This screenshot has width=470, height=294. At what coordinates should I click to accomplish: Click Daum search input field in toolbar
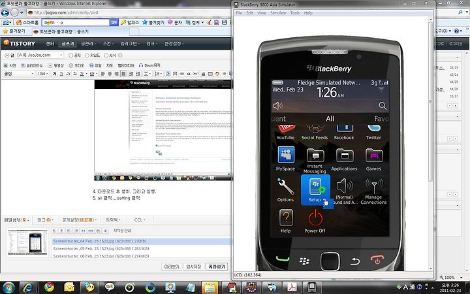pos(76,22)
